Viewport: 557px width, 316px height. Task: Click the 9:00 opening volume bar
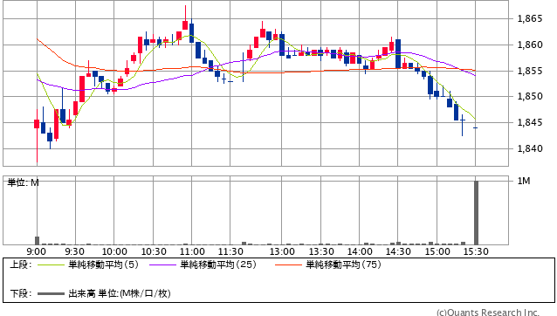37,240
